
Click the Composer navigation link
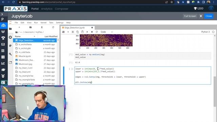(62, 9)
